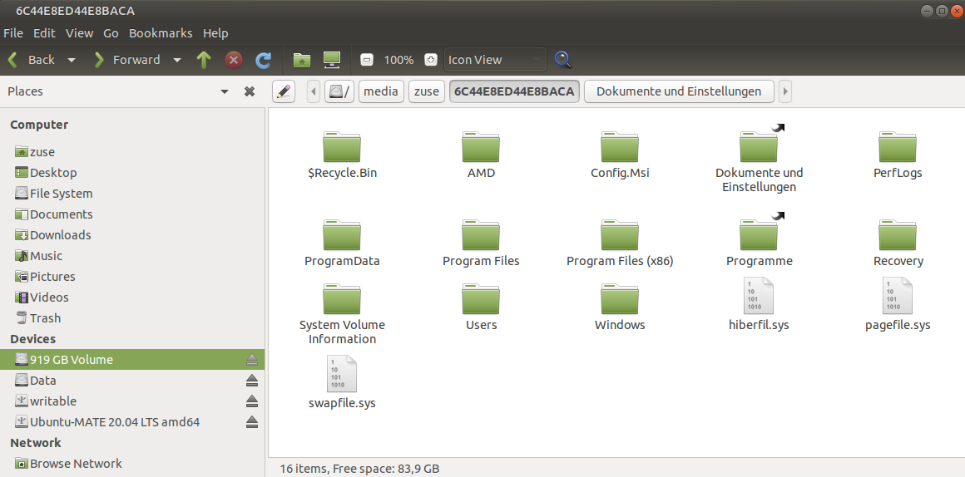Open the View menu
The width and height of the screenshot is (965, 477).
[x=79, y=33]
